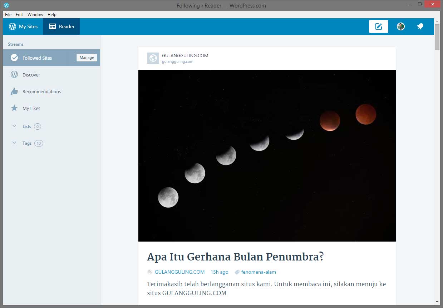Click the lunar eclipse featured image
443x308 pixels.
point(267,156)
